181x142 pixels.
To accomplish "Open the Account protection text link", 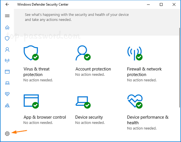I will click(x=93, y=69).
